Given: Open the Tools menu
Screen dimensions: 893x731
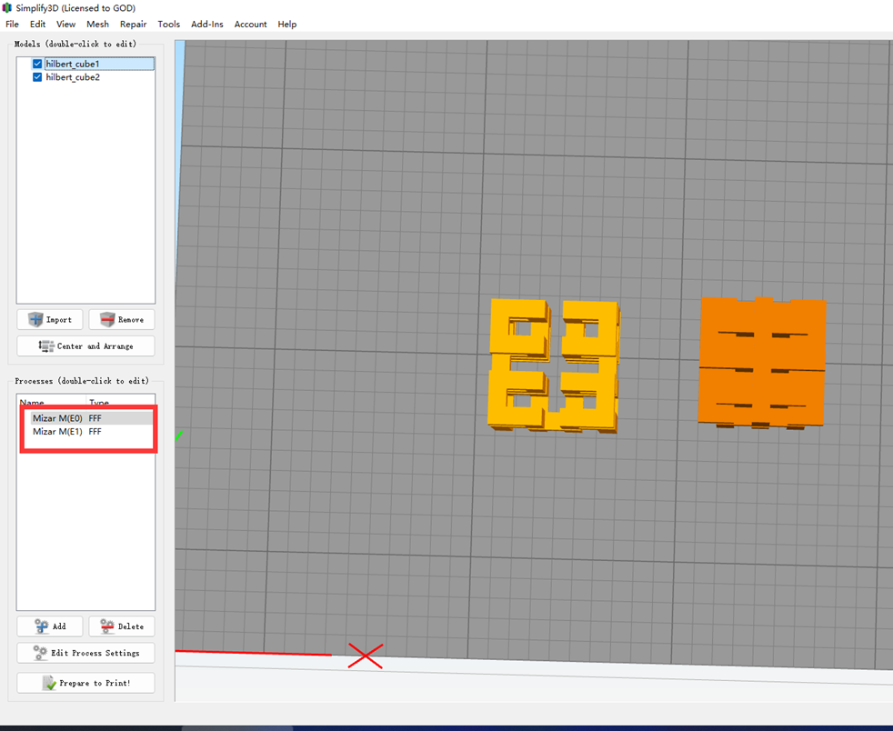Looking at the screenshot, I should [168, 24].
